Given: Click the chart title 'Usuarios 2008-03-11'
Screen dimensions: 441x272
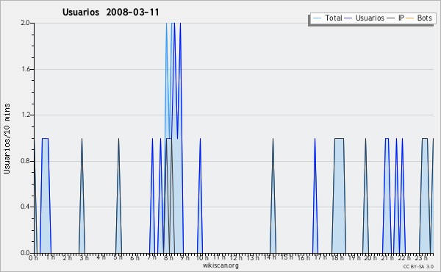Looking at the screenshot, I should 110,12.
